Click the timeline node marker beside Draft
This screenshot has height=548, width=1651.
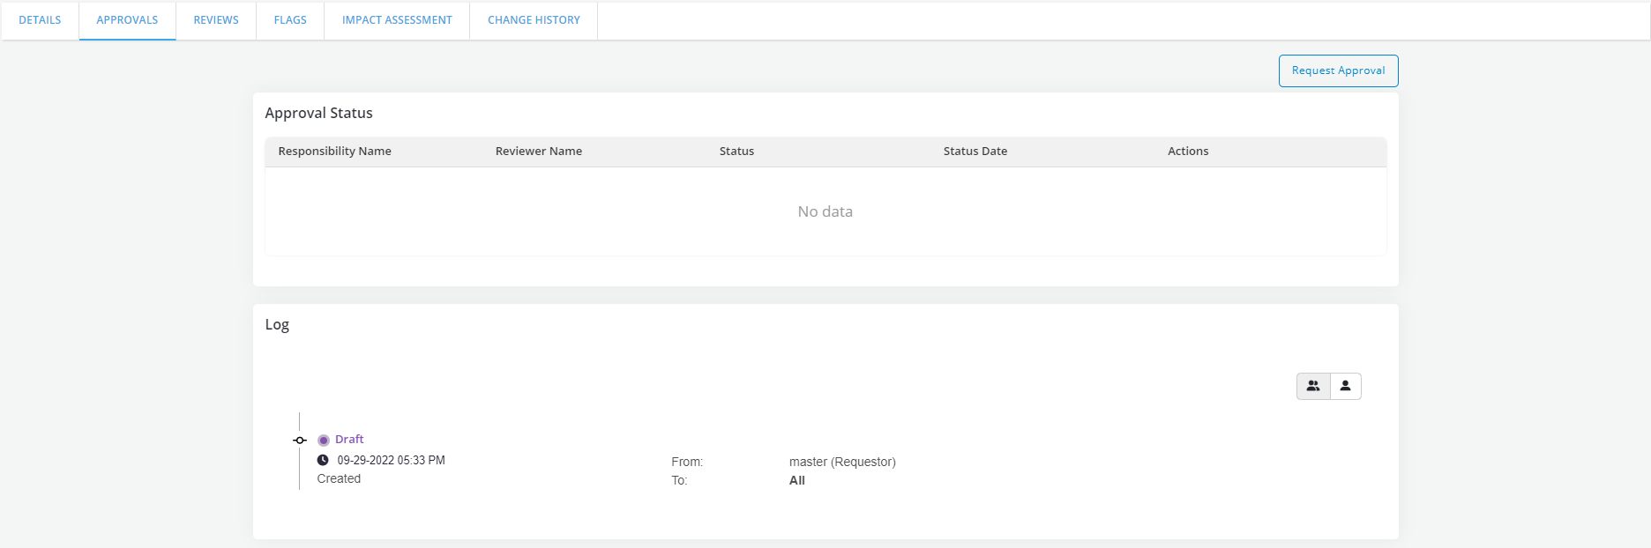[x=300, y=441]
